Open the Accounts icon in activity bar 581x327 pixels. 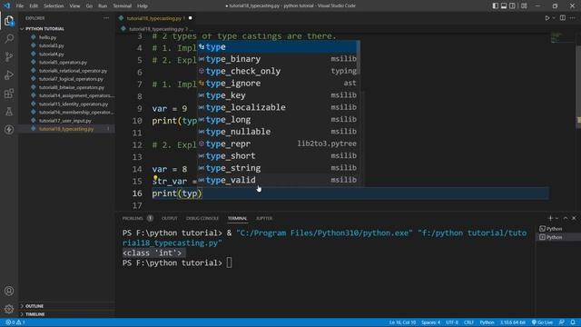9,291
